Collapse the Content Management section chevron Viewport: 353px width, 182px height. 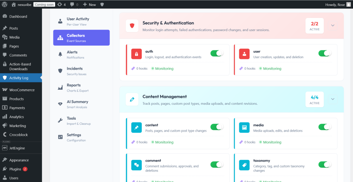(x=333, y=99)
